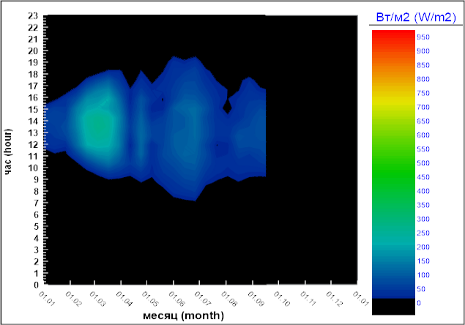The width and height of the screenshot is (465, 325).
Task: Click hour axis label 7
Action: coord(36,203)
